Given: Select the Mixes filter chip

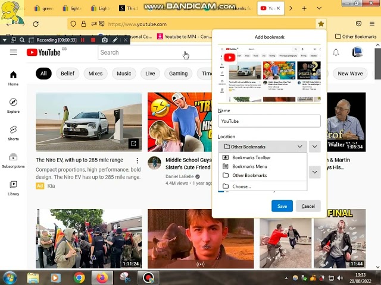Looking at the screenshot, I should coord(95,74).
